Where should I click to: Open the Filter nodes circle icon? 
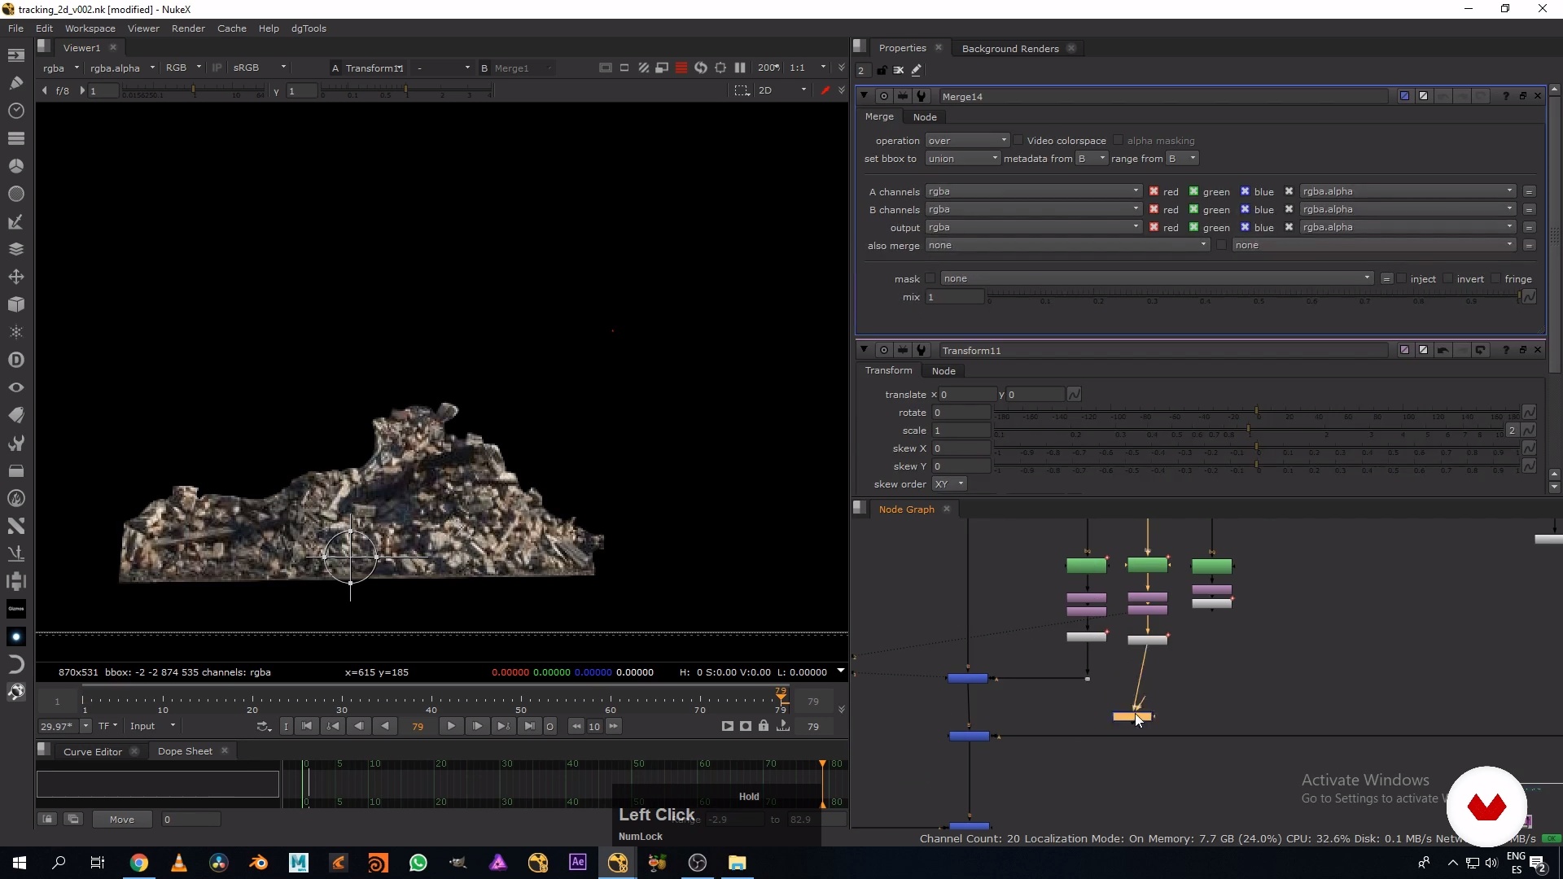15,194
